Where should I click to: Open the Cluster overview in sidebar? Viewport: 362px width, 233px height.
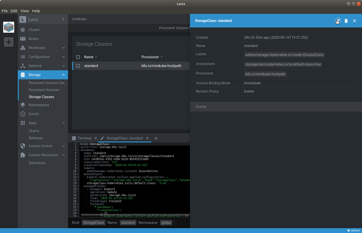[34, 30]
